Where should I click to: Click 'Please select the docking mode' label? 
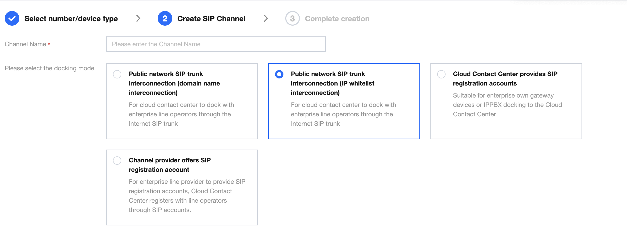[x=49, y=68]
